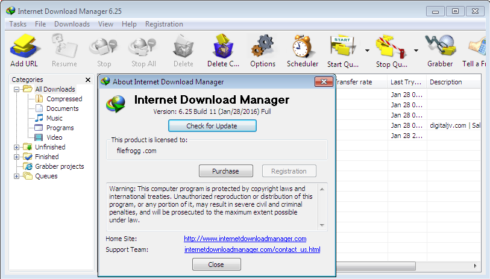Close the Categories panel
Image resolution: width=490 pixels, height=279 pixels.
88,80
